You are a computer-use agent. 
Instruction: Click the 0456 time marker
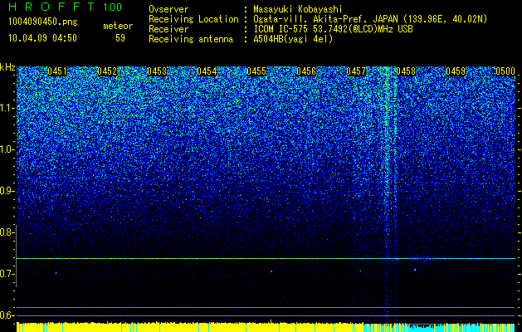[306, 71]
